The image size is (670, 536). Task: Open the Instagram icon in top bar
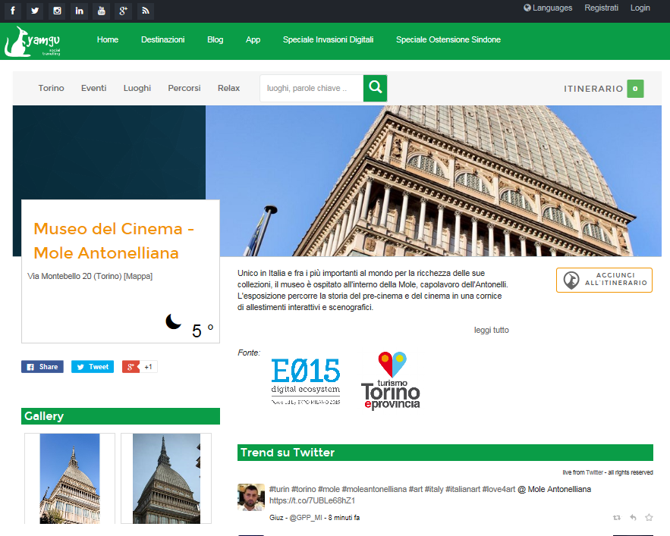point(57,10)
